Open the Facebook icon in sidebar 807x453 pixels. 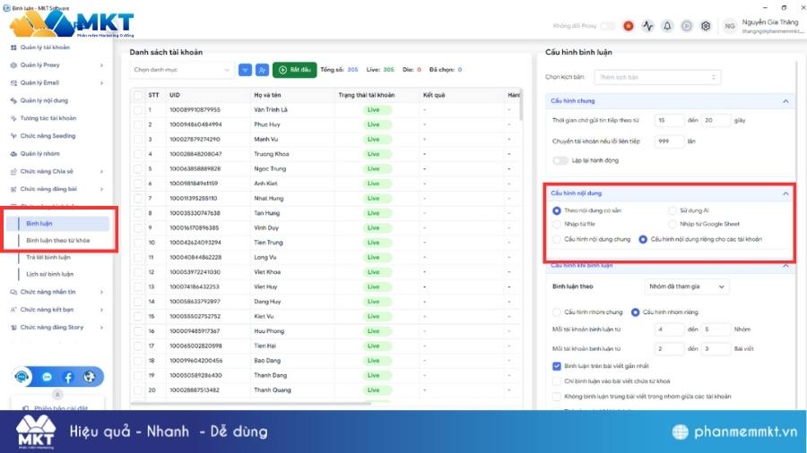[x=68, y=377]
